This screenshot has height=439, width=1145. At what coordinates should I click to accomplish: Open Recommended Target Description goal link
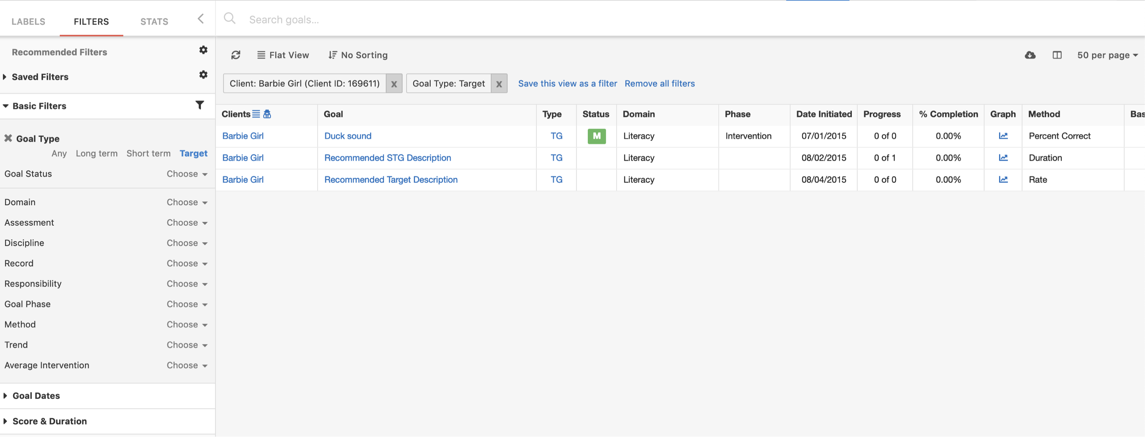click(391, 180)
